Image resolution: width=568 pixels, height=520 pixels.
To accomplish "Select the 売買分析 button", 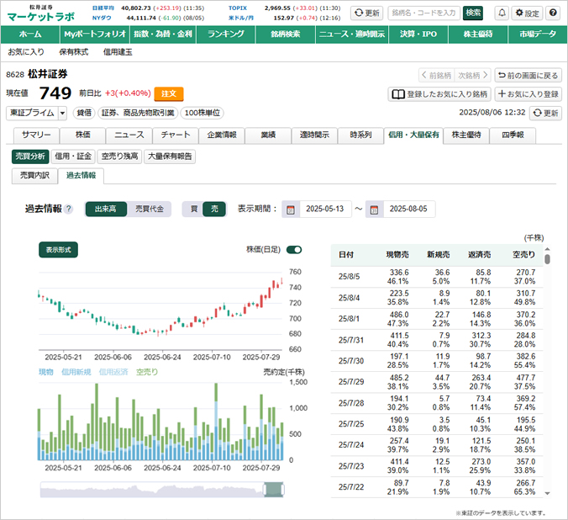I will [30, 157].
